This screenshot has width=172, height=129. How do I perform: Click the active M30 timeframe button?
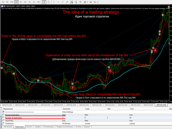[x=16, y=2]
